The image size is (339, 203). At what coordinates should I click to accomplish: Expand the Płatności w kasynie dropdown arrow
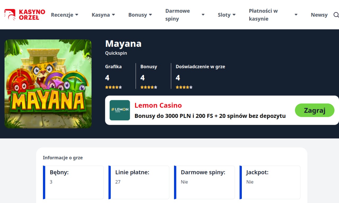click(296, 15)
